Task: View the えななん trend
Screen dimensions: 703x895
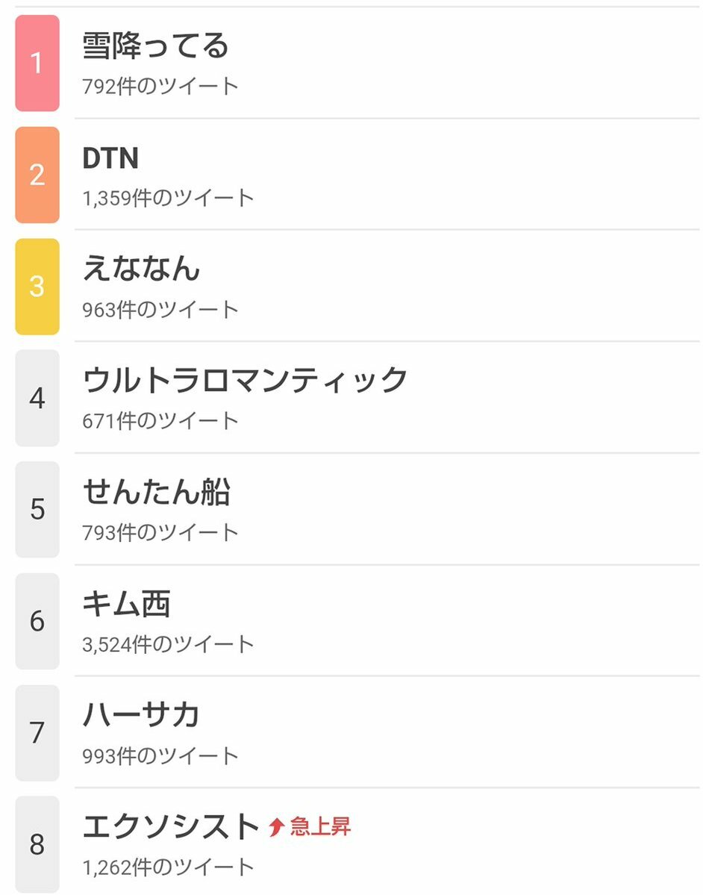Action: click(142, 268)
